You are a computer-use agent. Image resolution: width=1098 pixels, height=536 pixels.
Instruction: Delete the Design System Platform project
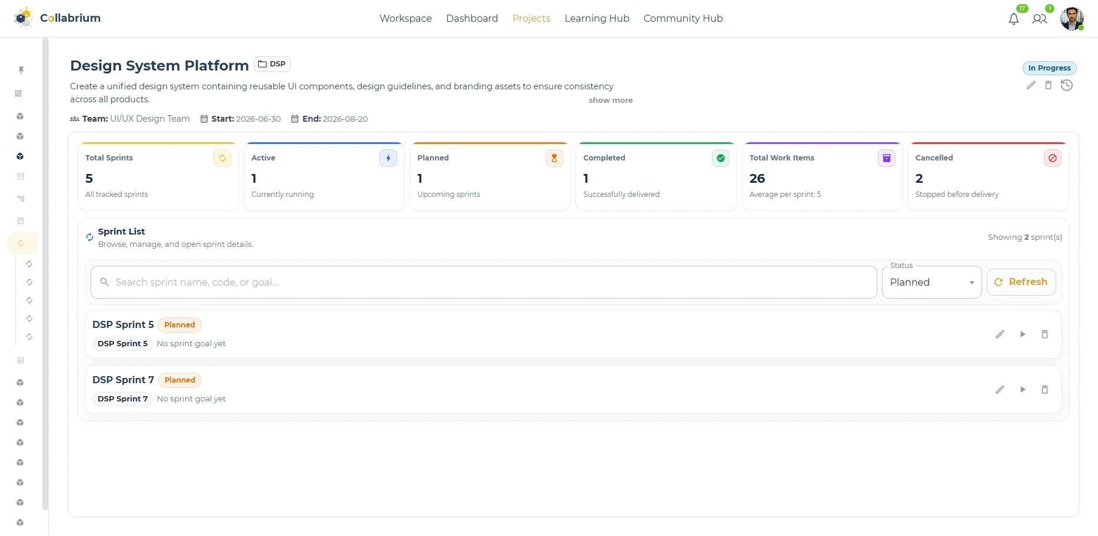[x=1048, y=85]
